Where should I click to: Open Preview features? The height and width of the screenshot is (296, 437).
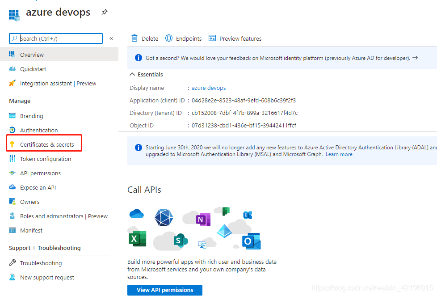(x=240, y=38)
